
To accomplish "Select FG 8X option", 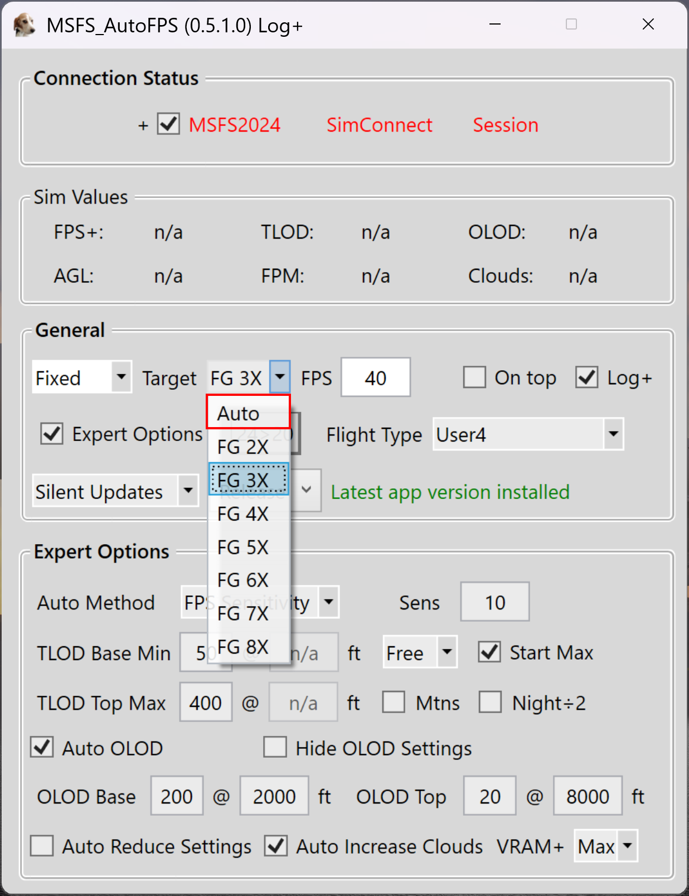I will click(x=249, y=646).
